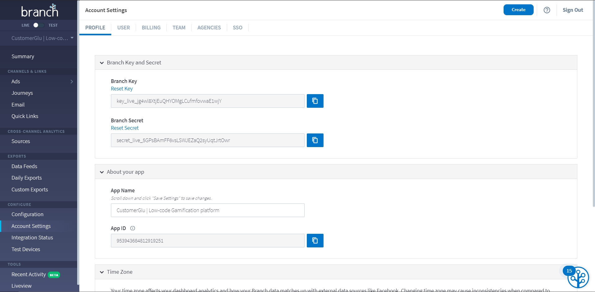
Task: Open the Team tab
Action: [x=179, y=28]
